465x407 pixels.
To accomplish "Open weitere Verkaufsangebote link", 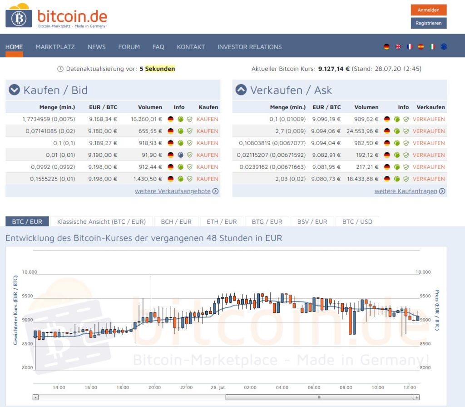I will click(173, 191).
